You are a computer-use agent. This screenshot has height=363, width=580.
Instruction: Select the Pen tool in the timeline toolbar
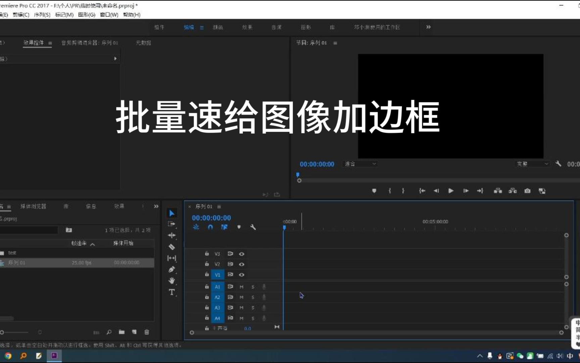click(x=172, y=269)
